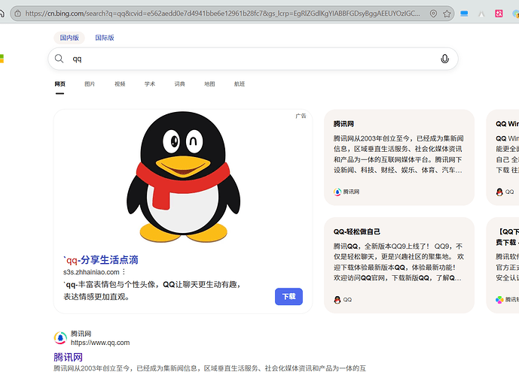This screenshot has width=519, height=375.
Task: Click the https://www.qq.com URL text
Action: (100, 343)
